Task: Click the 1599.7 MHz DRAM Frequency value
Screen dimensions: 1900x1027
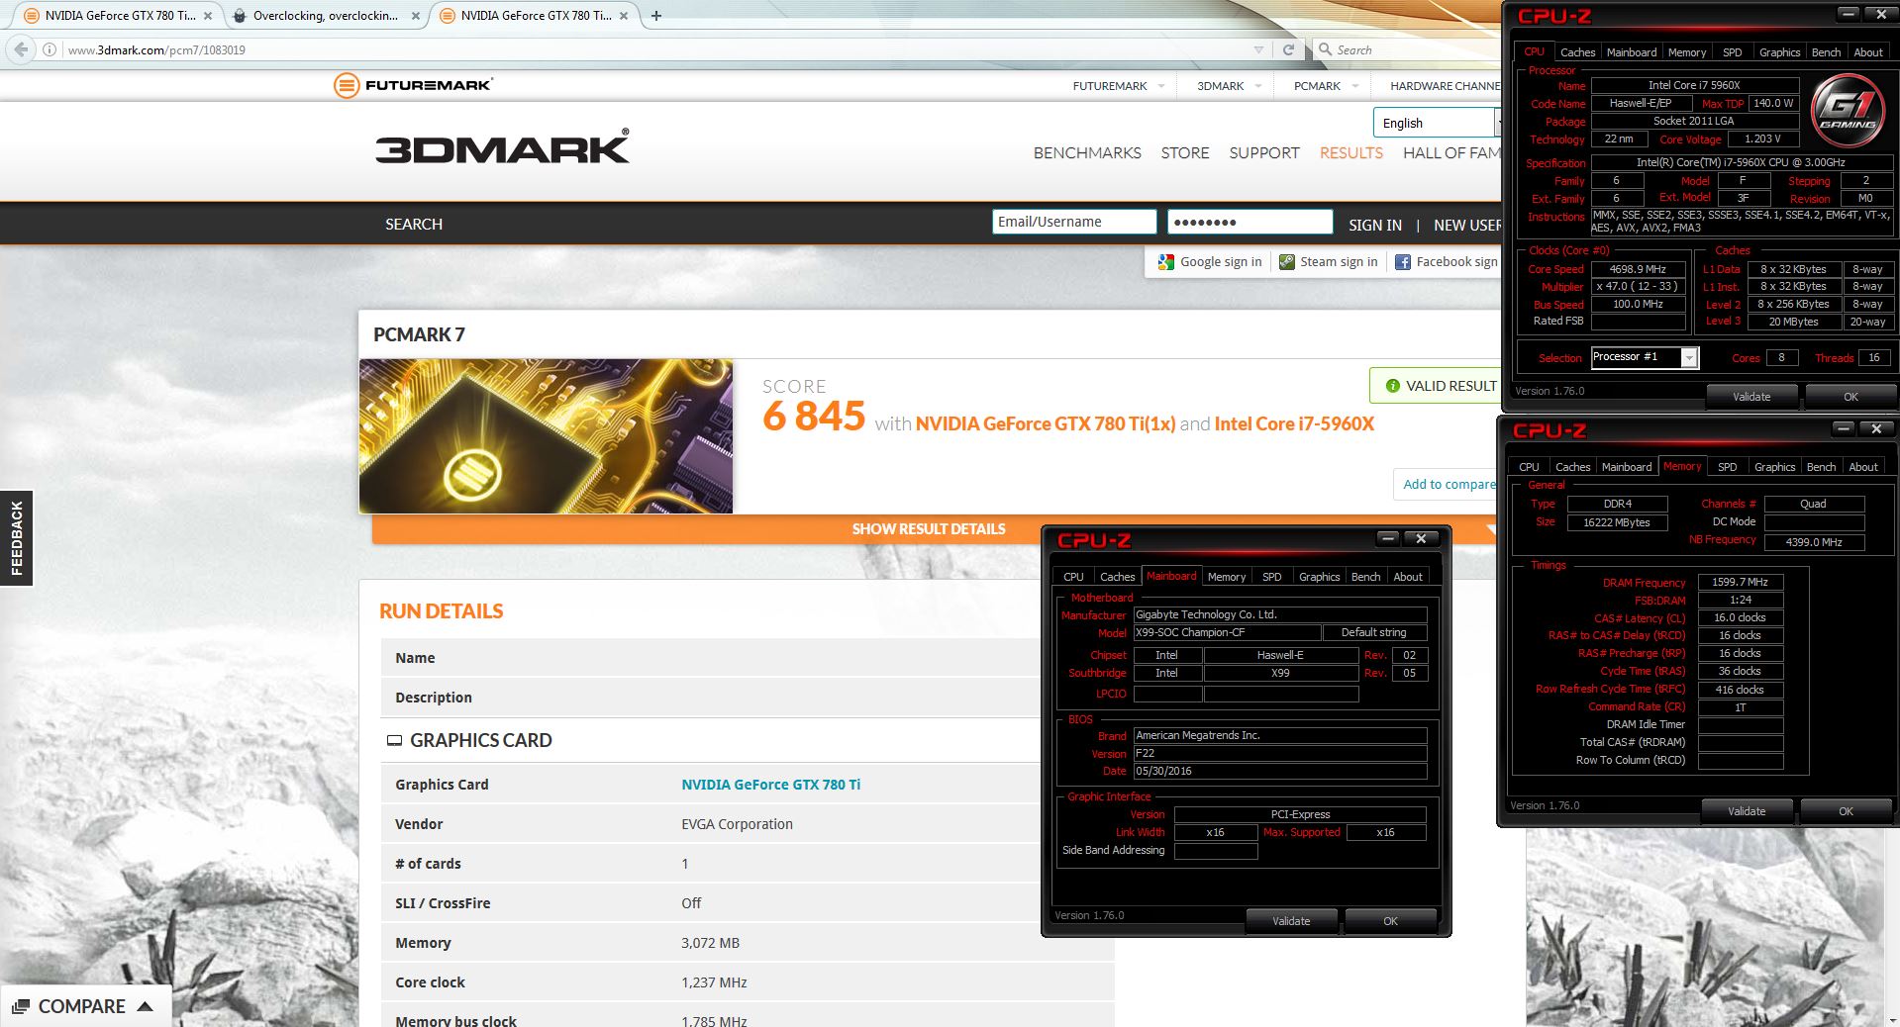Action: [1740, 582]
